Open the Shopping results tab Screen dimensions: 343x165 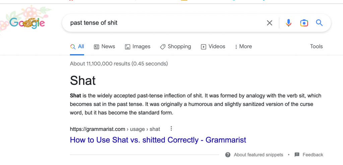coord(176,47)
